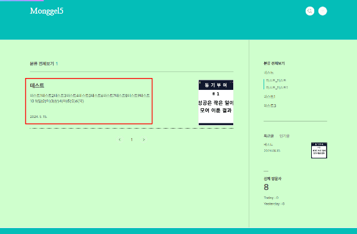The image size is (357, 234).
Task: Click the Yesterday : 0 visitor text
Action: [274, 204]
